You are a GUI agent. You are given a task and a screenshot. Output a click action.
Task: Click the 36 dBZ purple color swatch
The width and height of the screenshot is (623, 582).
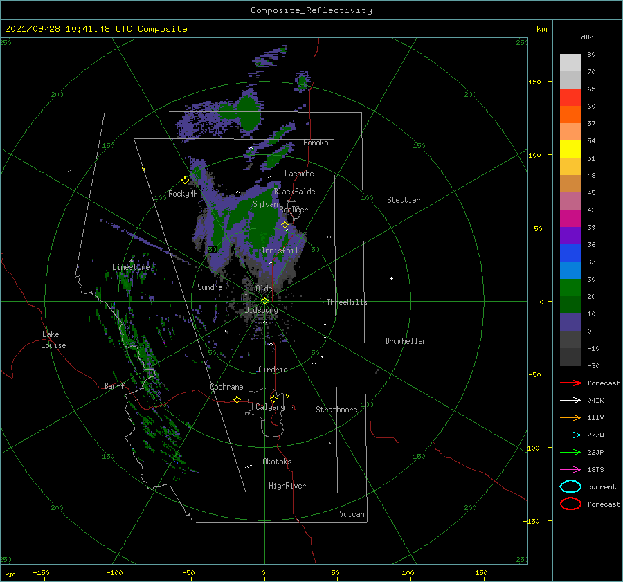[x=570, y=235]
